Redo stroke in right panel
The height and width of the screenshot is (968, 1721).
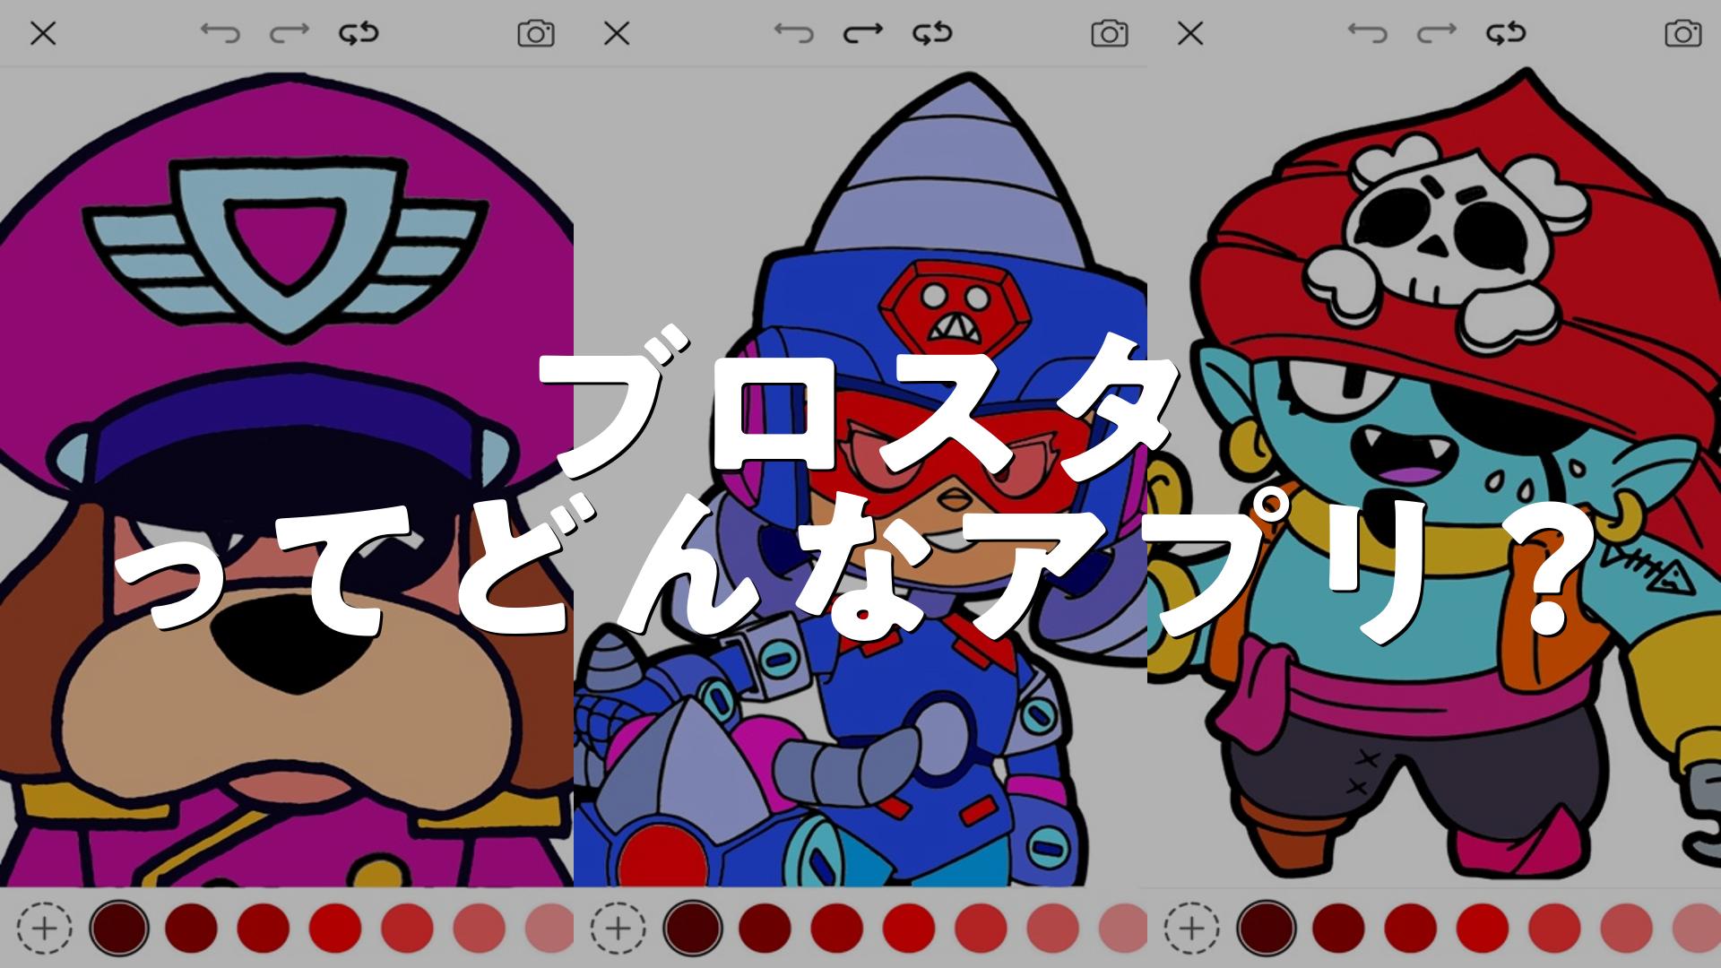pos(1437,34)
